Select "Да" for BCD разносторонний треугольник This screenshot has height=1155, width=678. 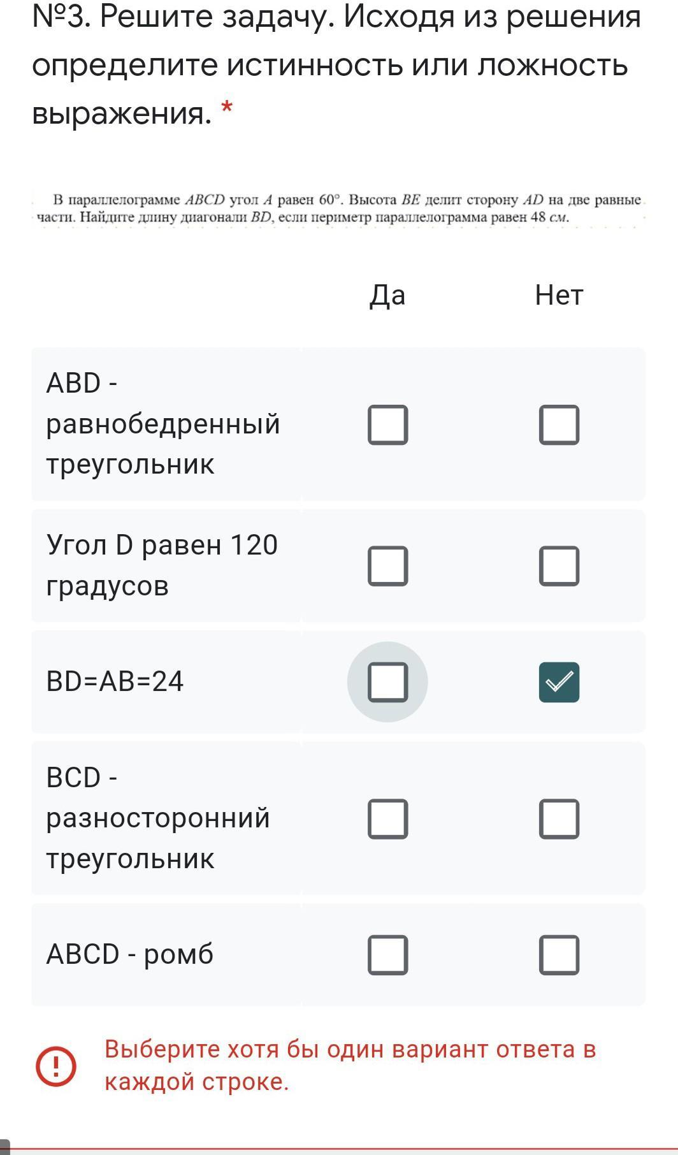coord(387,818)
